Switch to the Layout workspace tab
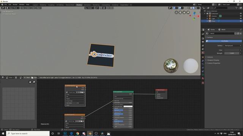Screen dimensions: 243x136 click(35, 5)
